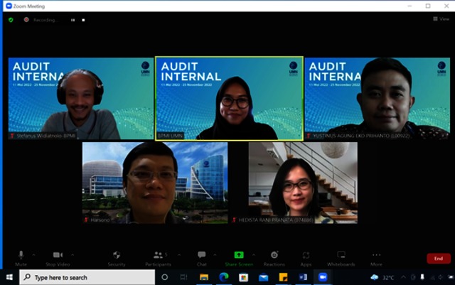Click Stop Video camera button
The height and width of the screenshot is (285, 455).
(x=58, y=258)
